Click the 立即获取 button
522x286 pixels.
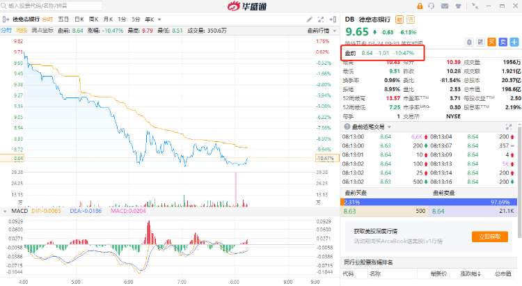[490, 237]
